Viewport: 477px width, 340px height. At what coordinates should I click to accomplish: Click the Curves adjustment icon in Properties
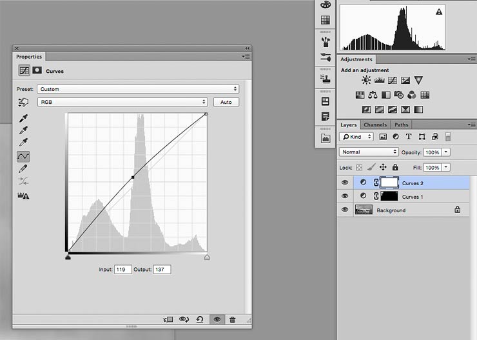pyautogui.click(x=24, y=70)
